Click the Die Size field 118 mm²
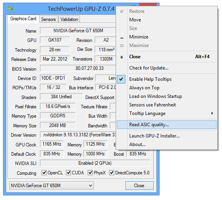Screen dimensions: 222x200 pos(106,50)
